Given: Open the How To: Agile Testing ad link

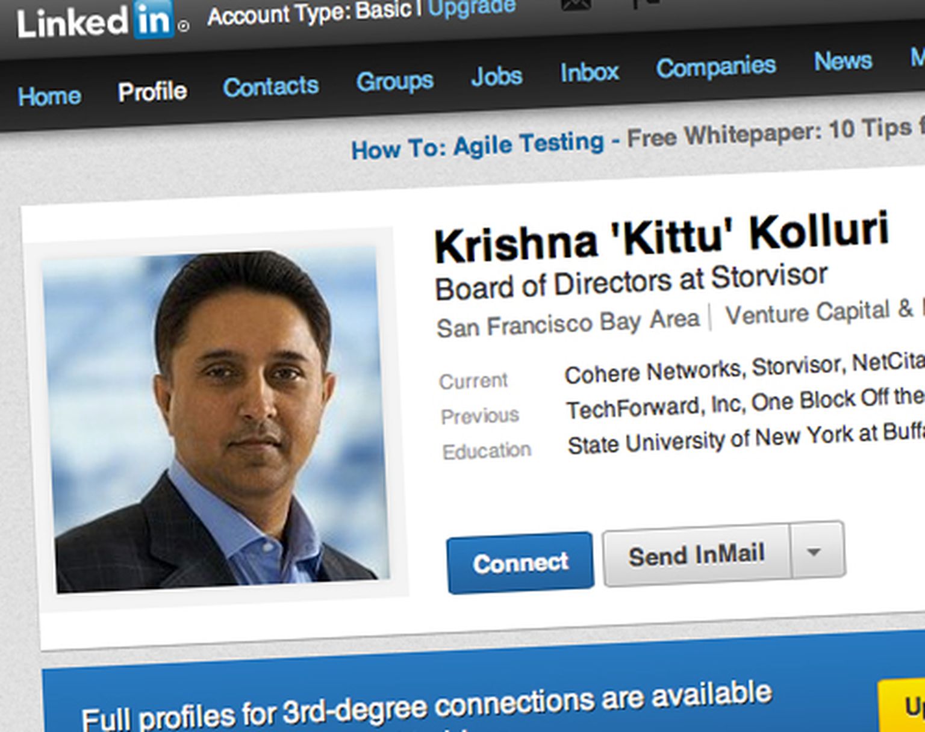Looking at the screenshot, I should pos(477,146).
